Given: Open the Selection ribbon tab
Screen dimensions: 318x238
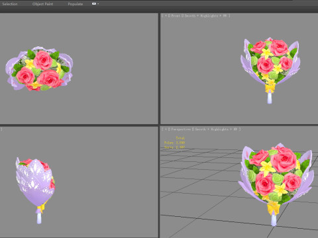Looking at the screenshot, I should pos(10,4).
